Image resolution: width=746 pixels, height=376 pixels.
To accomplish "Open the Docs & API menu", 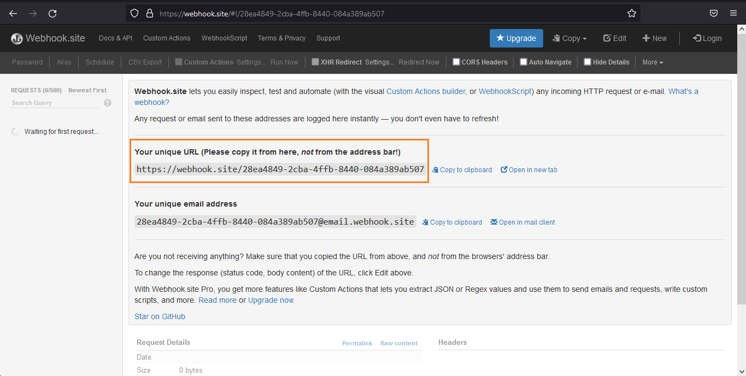I will 115,38.
